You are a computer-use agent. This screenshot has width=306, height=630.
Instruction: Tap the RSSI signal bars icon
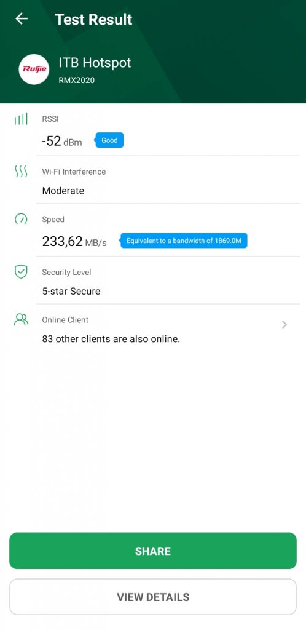tap(21, 119)
